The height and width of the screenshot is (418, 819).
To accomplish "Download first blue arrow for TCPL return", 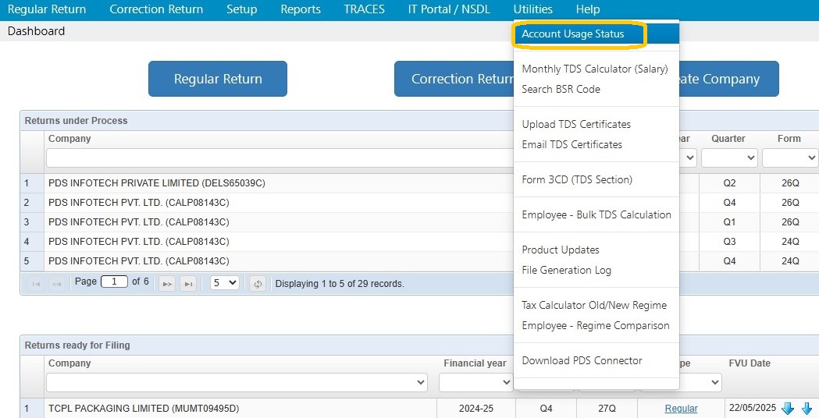I will [x=788, y=408].
